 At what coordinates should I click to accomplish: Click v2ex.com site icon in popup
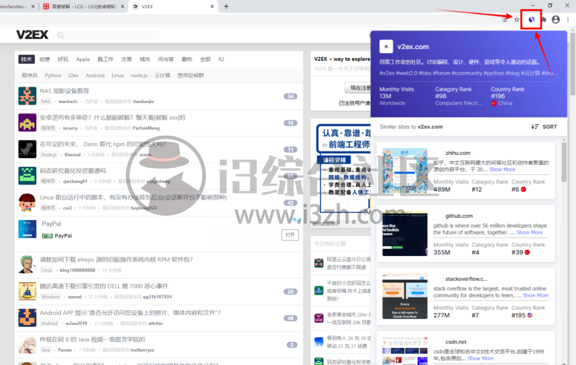coord(386,46)
